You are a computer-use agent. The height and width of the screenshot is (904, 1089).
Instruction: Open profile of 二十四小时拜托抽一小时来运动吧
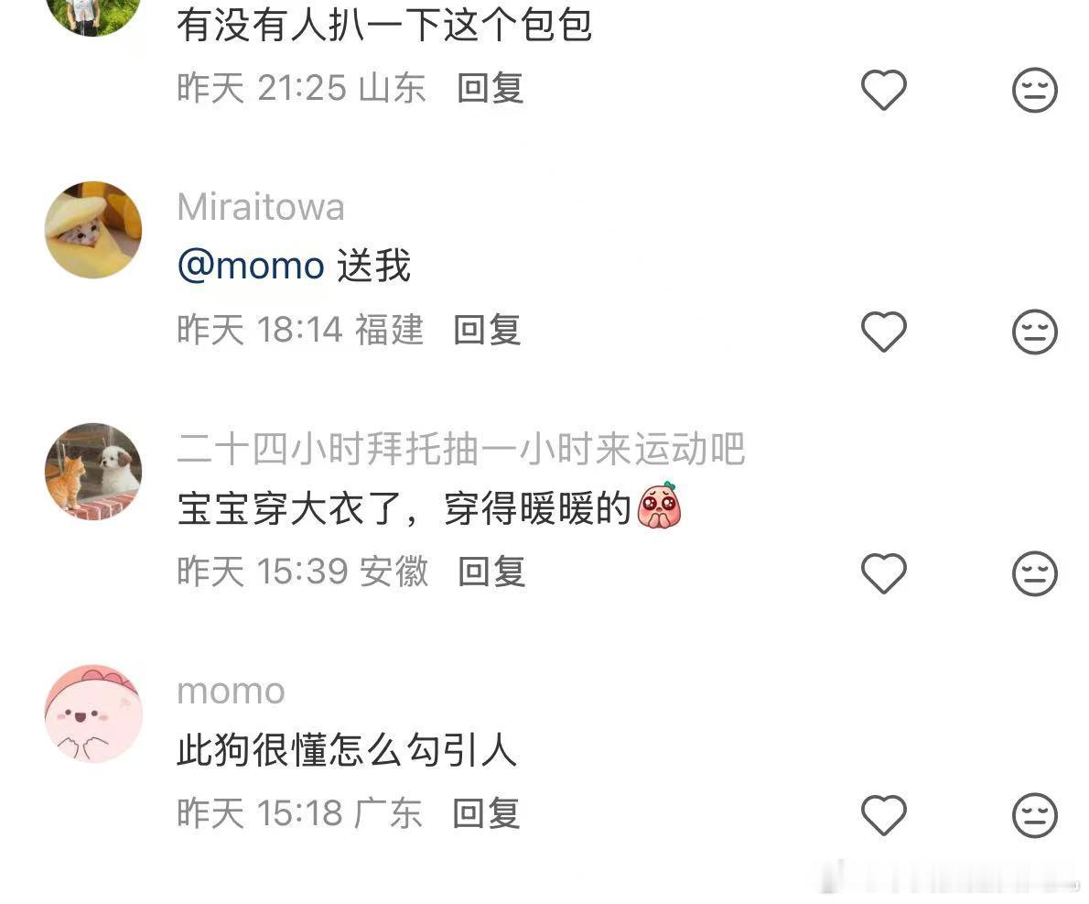tap(461, 449)
